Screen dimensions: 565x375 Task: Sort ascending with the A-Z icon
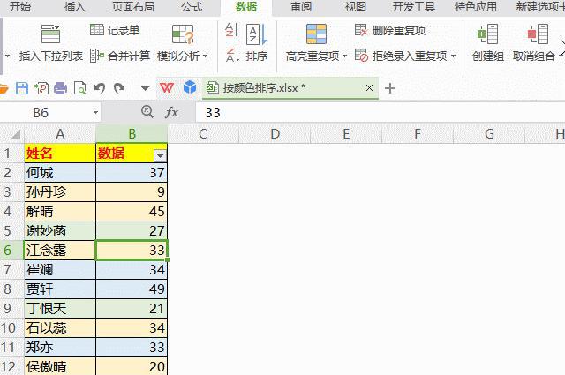click(232, 30)
